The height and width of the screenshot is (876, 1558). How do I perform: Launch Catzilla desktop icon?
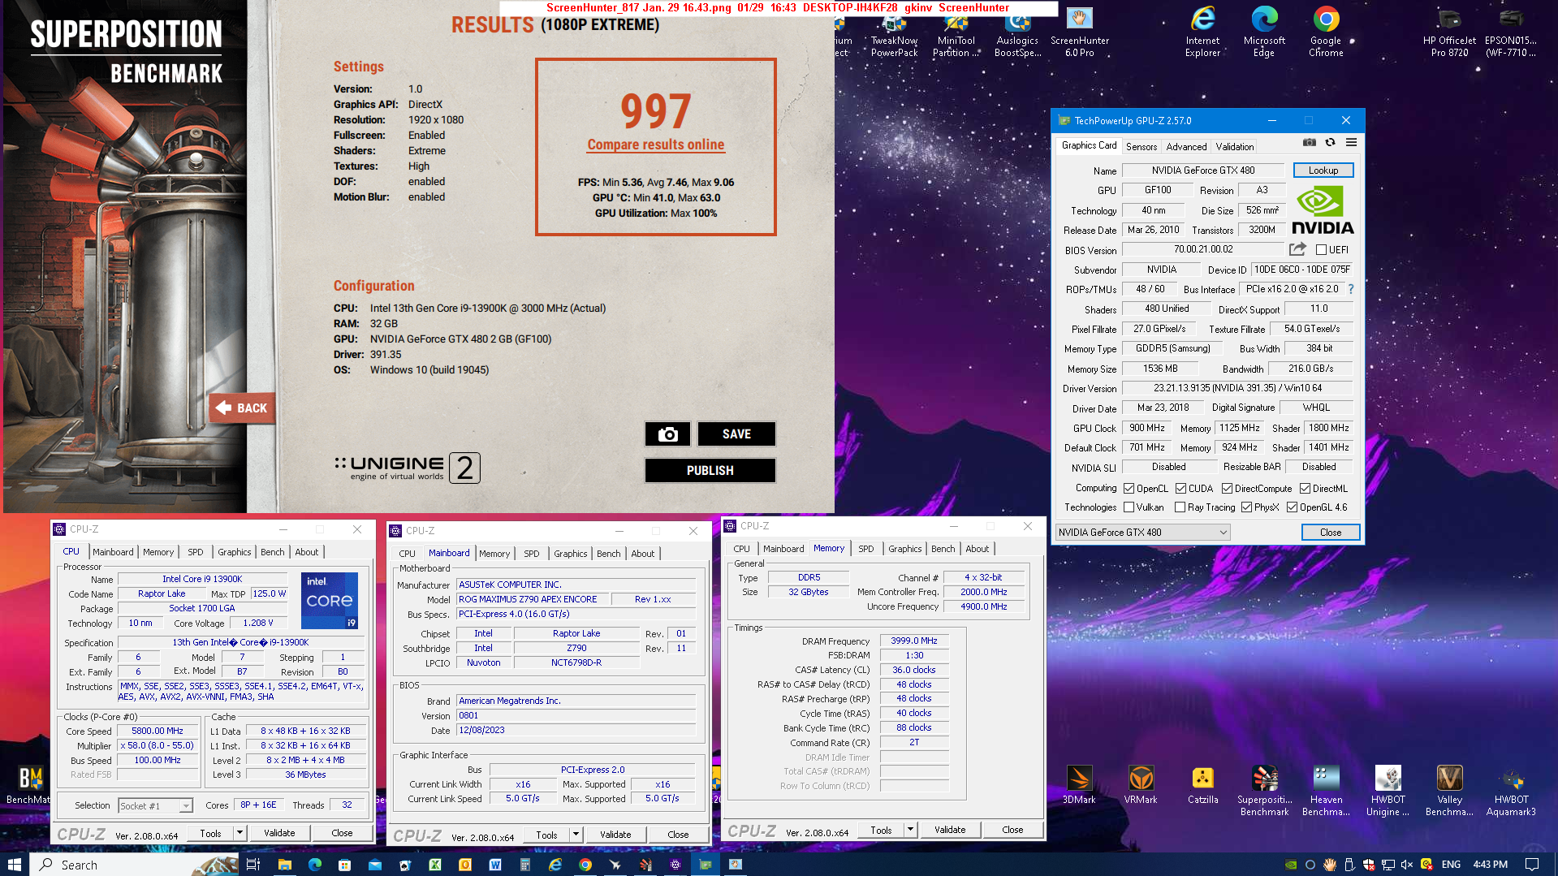pos(1202,785)
